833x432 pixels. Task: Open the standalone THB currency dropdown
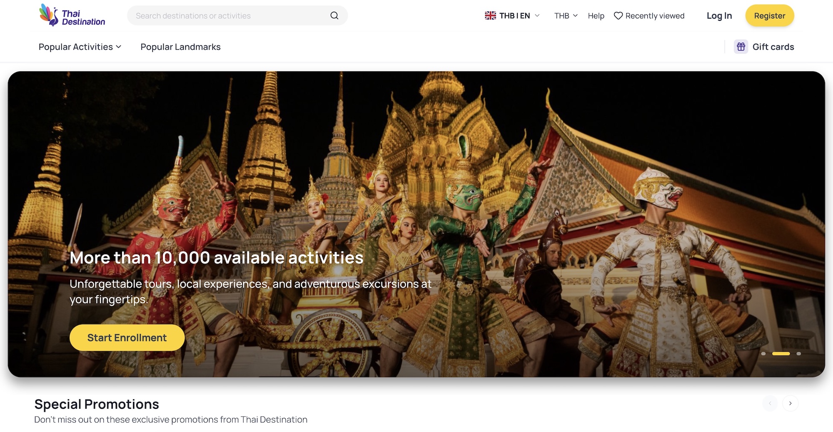[x=566, y=16]
